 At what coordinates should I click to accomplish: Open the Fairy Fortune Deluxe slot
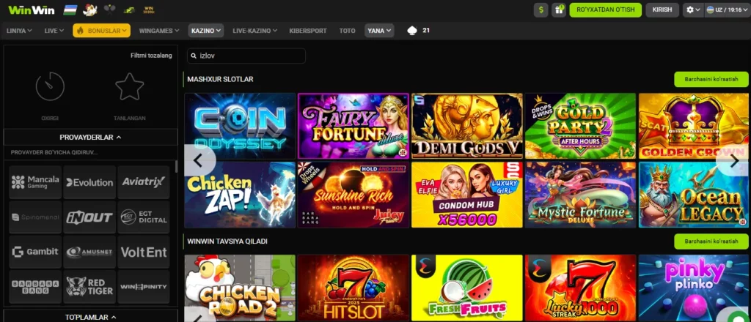[353, 126]
